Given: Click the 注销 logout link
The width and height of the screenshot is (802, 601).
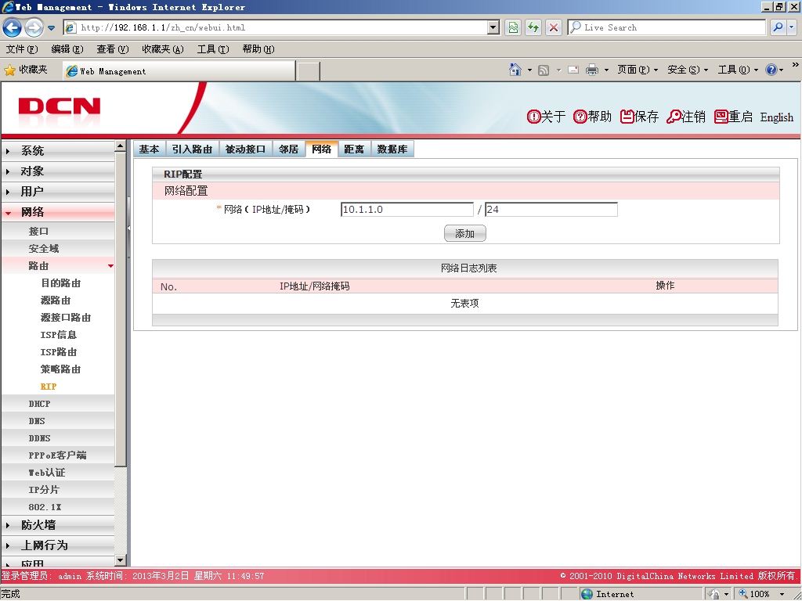Looking at the screenshot, I should pos(686,117).
